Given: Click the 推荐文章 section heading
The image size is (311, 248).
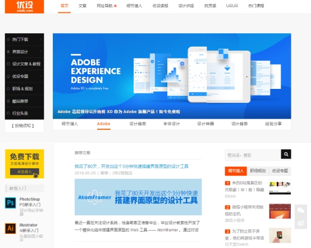Looking at the screenshot, I should tap(83, 152).
